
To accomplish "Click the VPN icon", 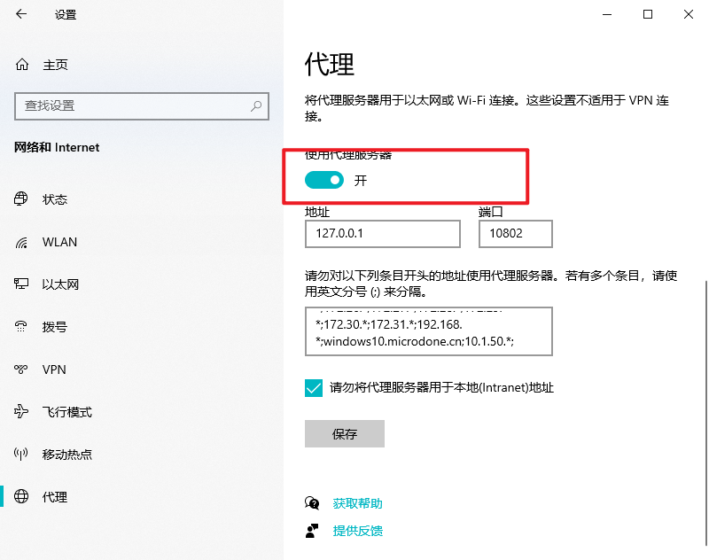I will click(x=20, y=369).
